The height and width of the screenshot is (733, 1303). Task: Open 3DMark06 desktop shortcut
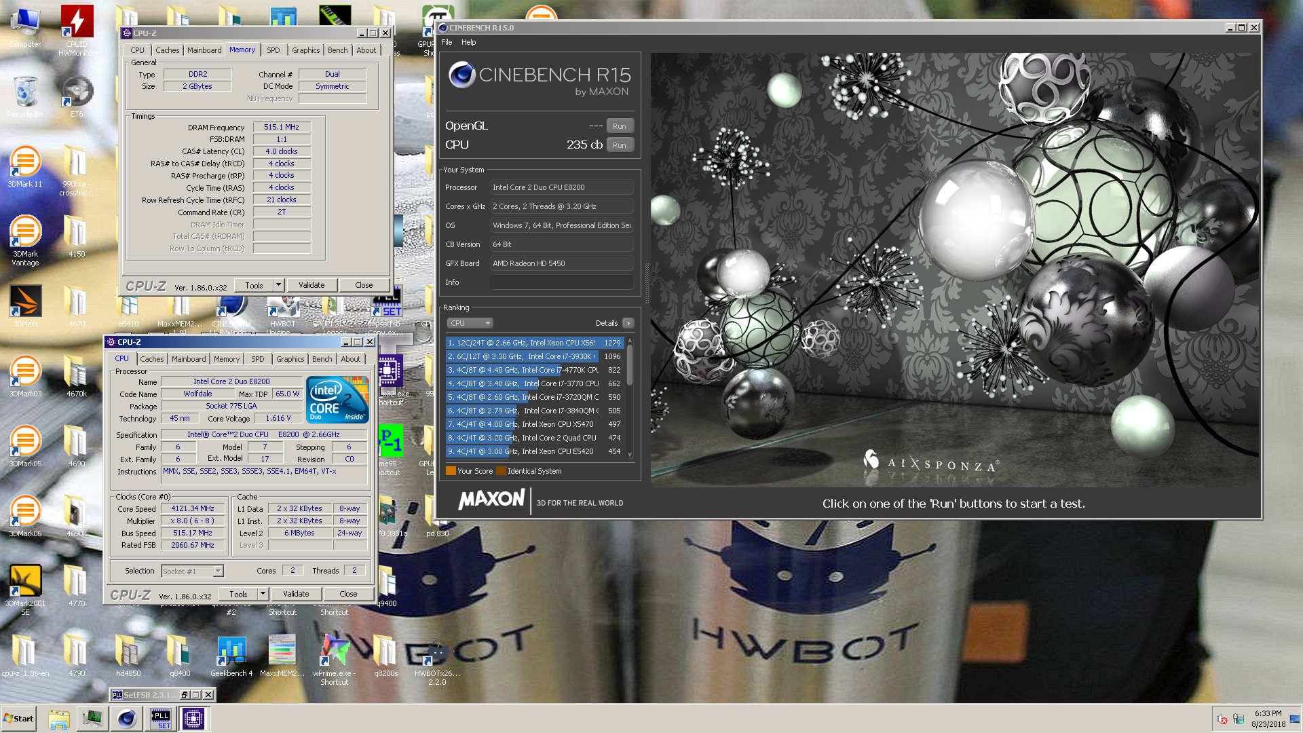(25, 516)
